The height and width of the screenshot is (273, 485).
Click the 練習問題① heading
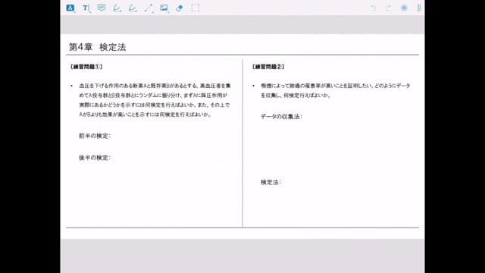tap(86, 67)
